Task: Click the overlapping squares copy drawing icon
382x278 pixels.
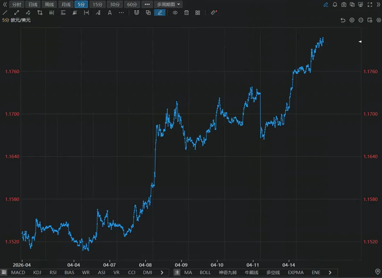Action: 148,13
